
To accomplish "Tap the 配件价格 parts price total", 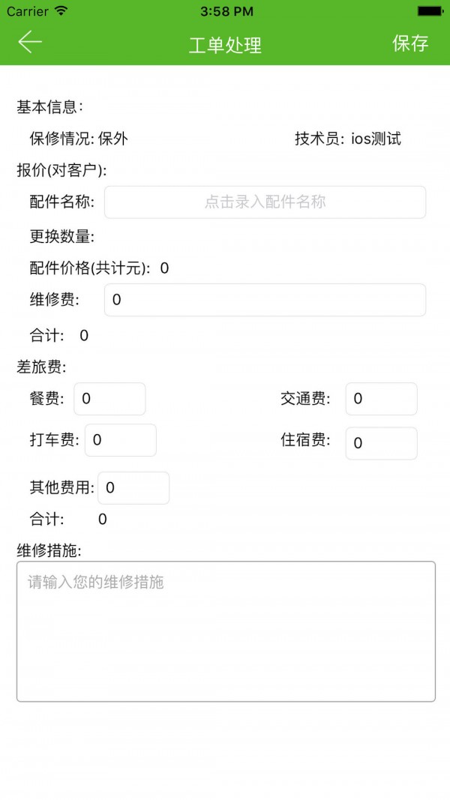I will tap(99, 268).
